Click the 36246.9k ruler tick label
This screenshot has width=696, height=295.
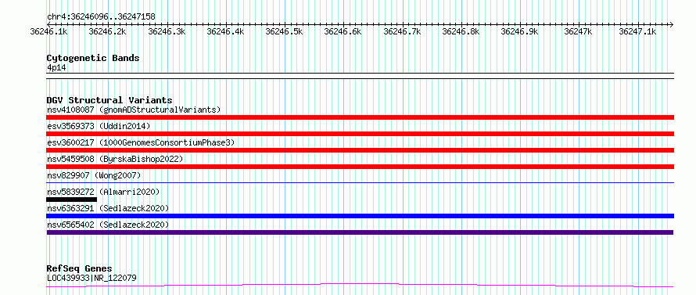tap(519, 31)
